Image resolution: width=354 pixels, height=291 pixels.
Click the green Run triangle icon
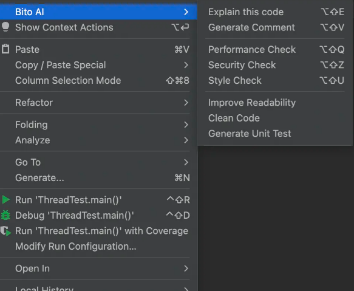point(5,200)
